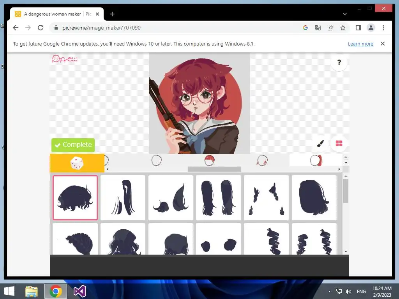
Task: Toggle the red grid view button
Action: pos(339,144)
